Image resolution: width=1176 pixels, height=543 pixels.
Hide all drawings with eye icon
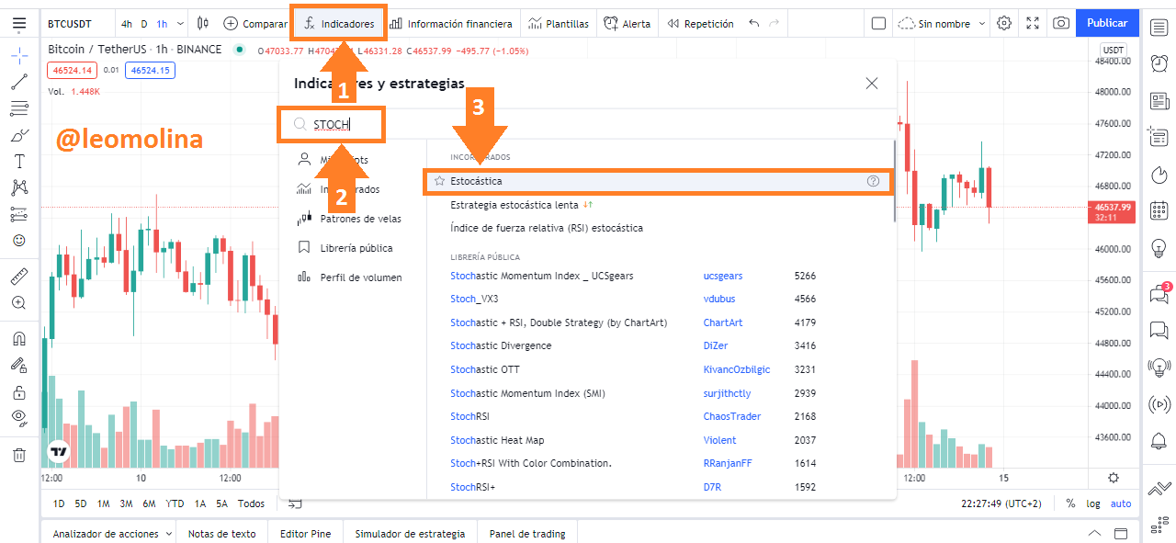coord(19,418)
